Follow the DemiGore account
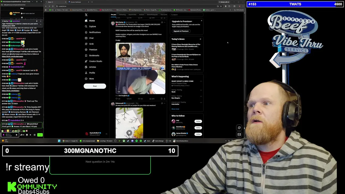The height and width of the screenshot is (194, 345). 198,128
